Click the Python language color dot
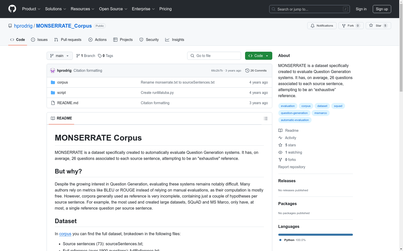403x251 pixels. (280, 240)
